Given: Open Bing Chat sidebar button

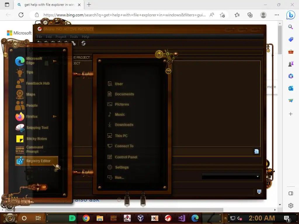Looking at the screenshot, I should 291,15.
